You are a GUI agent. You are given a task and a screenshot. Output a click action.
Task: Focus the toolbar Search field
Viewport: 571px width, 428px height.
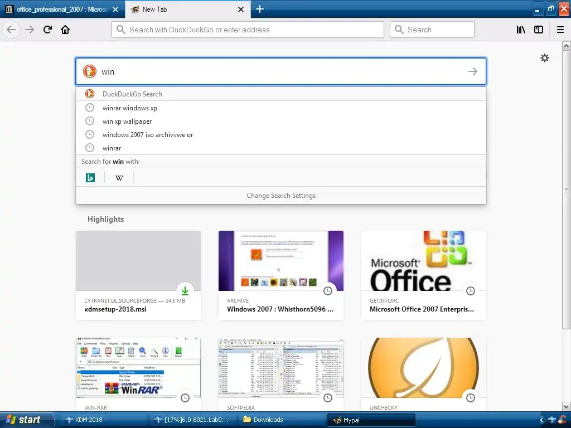tap(432, 30)
